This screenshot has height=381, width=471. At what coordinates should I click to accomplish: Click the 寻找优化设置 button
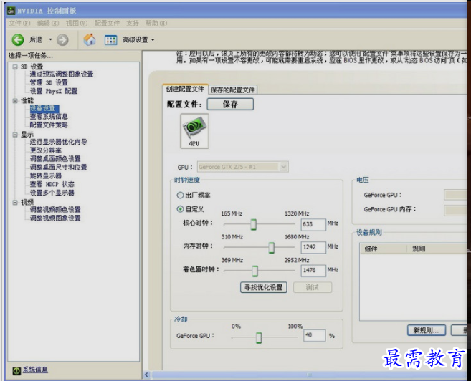(263, 287)
